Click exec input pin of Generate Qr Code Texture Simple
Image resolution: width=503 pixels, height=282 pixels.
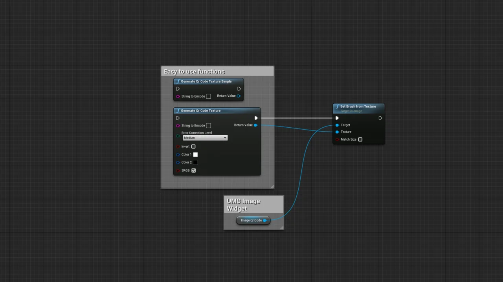(178, 89)
